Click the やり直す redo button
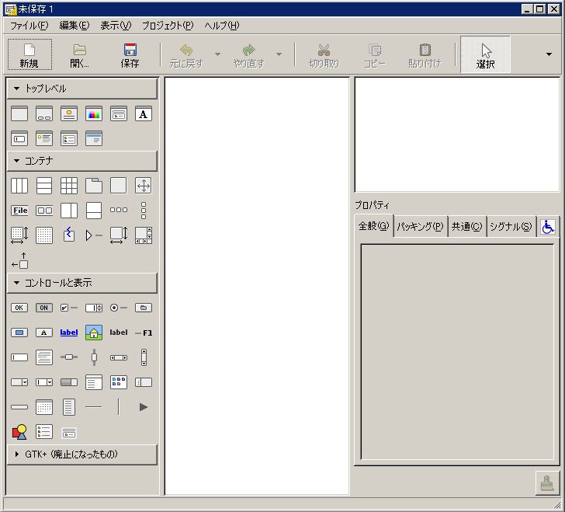The image size is (565, 512). pyautogui.click(x=248, y=55)
